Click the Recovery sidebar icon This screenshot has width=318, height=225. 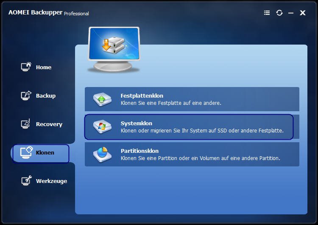click(x=26, y=124)
